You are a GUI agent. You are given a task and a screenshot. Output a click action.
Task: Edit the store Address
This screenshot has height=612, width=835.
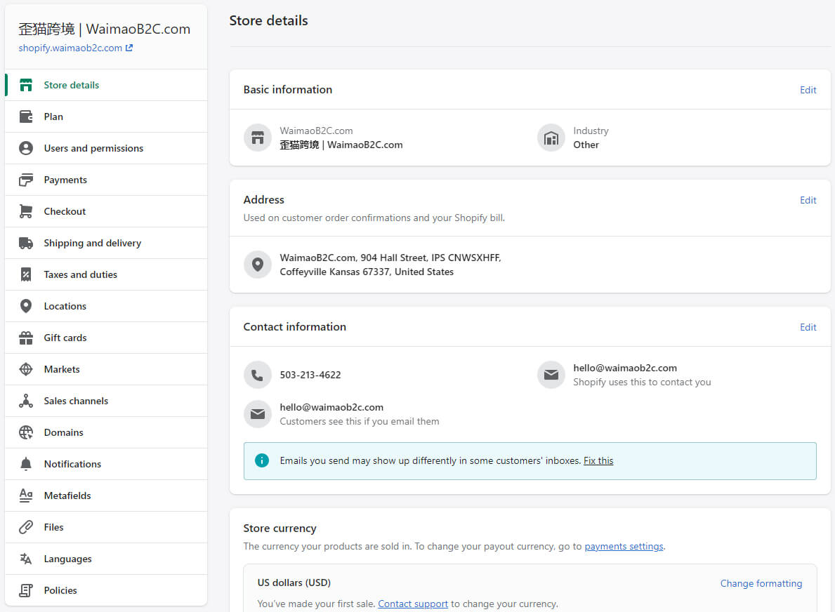point(808,200)
